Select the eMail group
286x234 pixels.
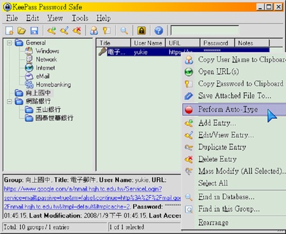[x=43, y=76]
